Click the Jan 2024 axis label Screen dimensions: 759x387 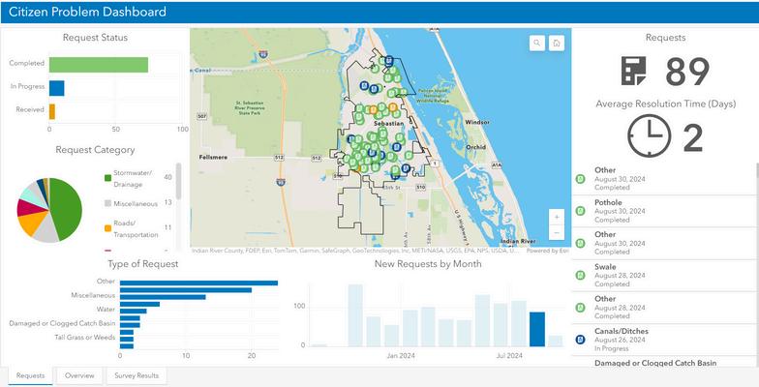401,356
